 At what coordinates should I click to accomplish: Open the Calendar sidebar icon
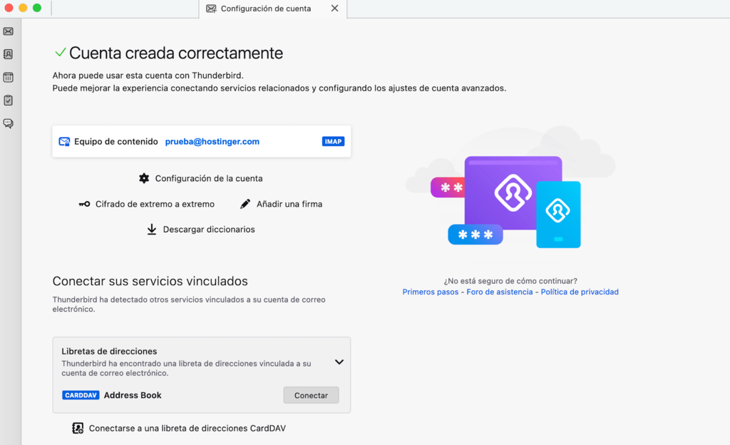[x=9, y=77]
